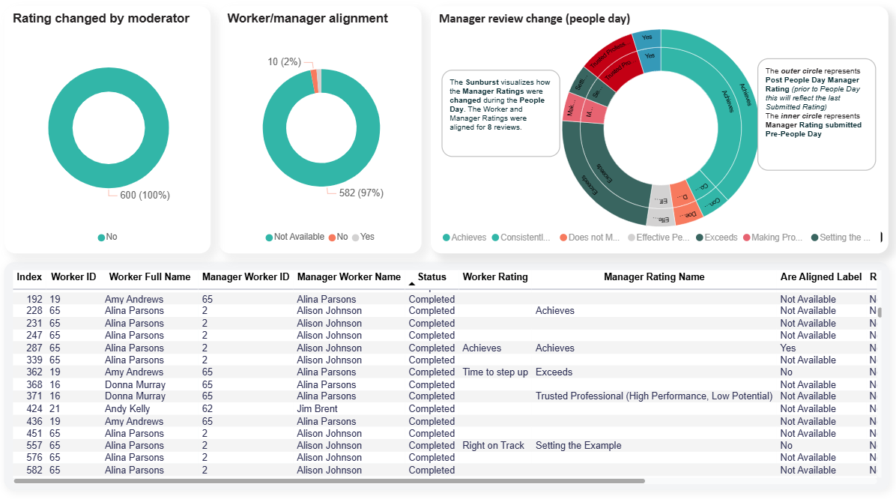Select the teal 'No' legend marker under moderator chart
The width and height of the screenshot is (896, 499).
point(101,238)
